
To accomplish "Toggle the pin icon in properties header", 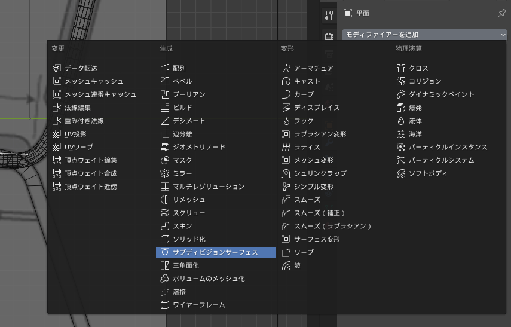I will [x=502, y=13].
